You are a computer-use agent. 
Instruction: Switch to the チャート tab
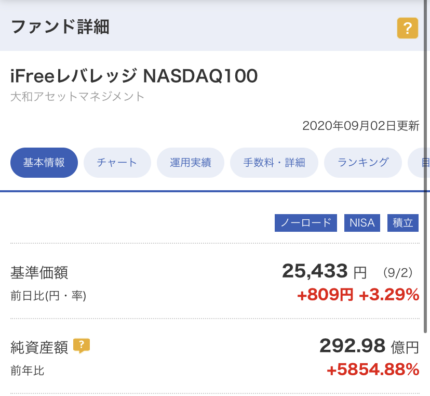click(x=117, y=163)
